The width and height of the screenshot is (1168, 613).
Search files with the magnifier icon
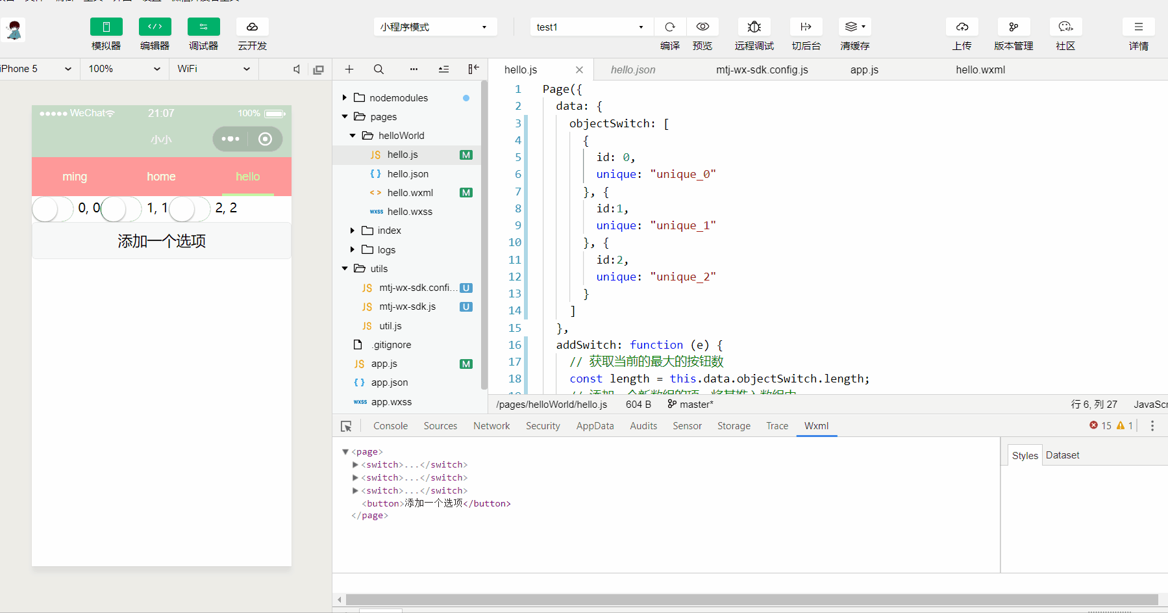pyautogui.click(x=379, y=69)
